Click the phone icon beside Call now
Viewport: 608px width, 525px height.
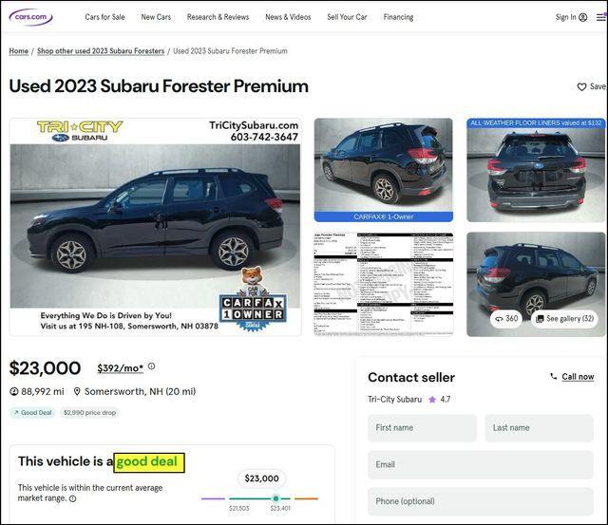pyautogui.click(x=553, y=376)
